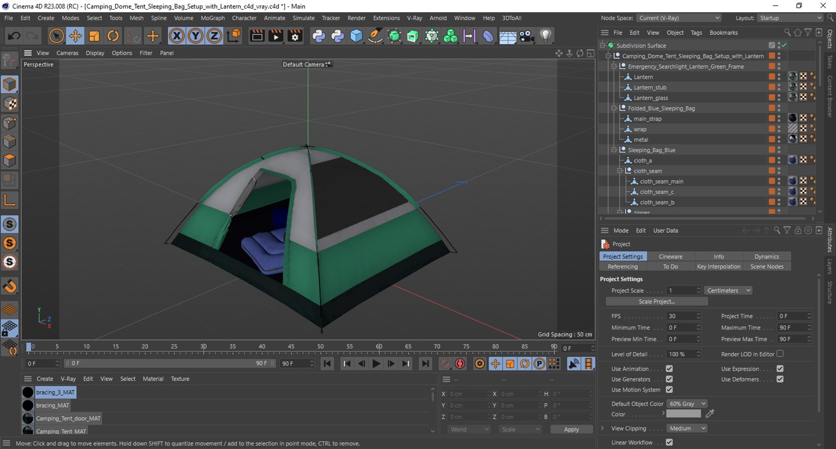Enable Render LOD in Editor checkbox
836x449 pixels.
point(780,354)
